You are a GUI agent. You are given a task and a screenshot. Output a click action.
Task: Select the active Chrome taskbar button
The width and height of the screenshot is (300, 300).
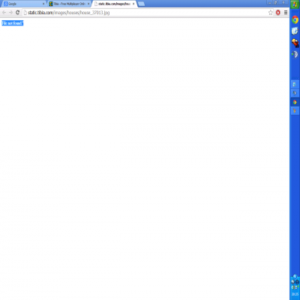pyautogui.click(x=295, y=102)
